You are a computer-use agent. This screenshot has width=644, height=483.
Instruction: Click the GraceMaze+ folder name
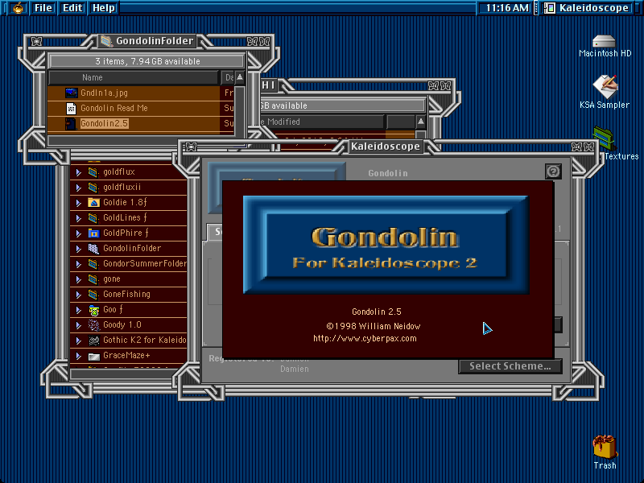126,356
